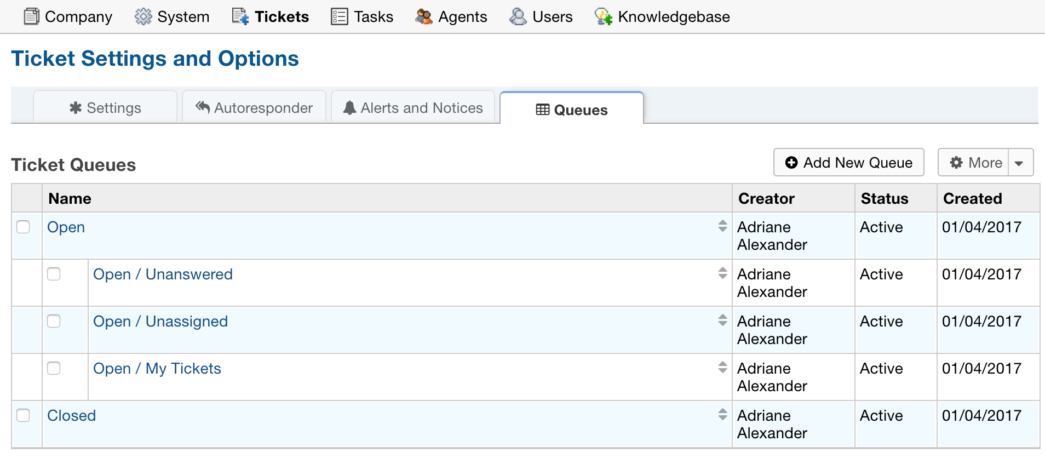Expand the More dropdown arrow
The width and height of the screenshot is (1045, 458).
point(1019,163)
